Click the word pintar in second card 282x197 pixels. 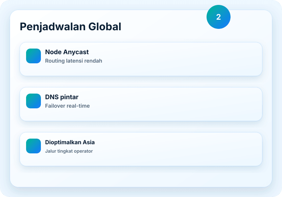(x=69, y=97)
